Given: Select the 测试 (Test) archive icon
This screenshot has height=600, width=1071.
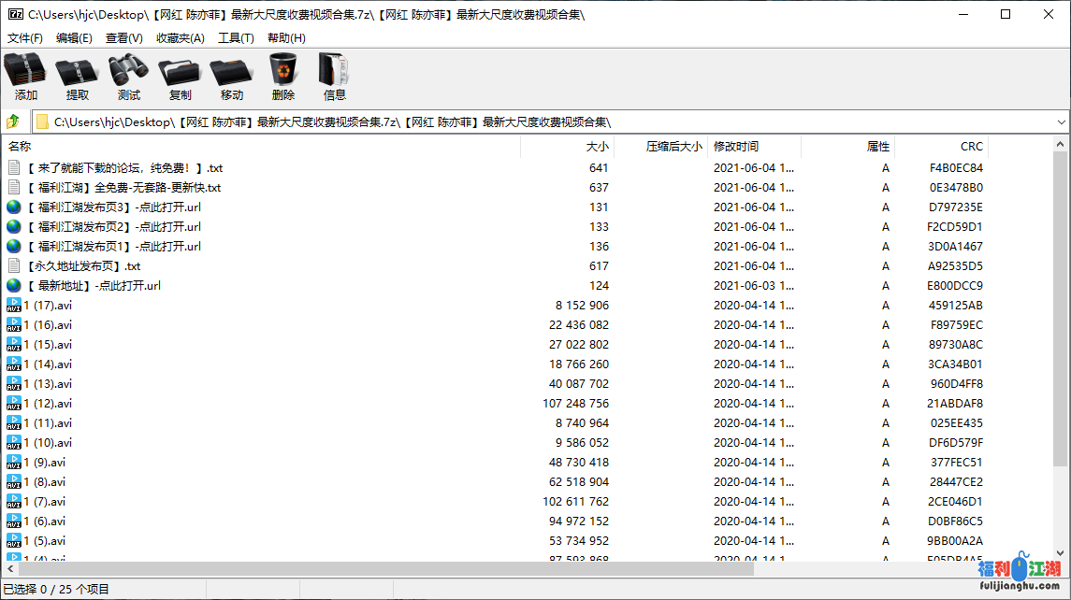Looking at the screenshot, I should [x=127, y=75].
